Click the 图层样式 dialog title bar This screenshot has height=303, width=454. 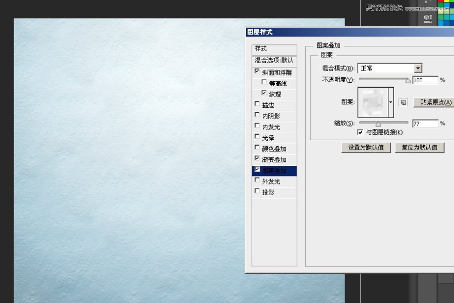(x=350, y=32)
